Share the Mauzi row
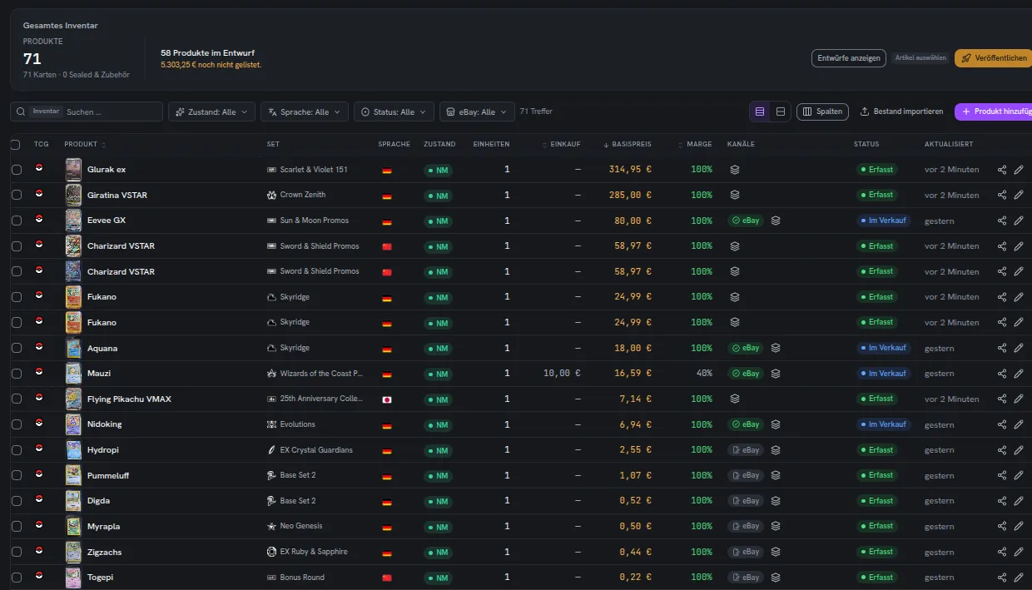The width and height of the screenshot is (1032, 590). tap(1001, 374)
